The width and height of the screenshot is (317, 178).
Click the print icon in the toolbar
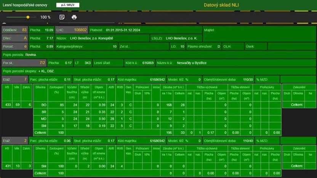(x=74, y=17)
